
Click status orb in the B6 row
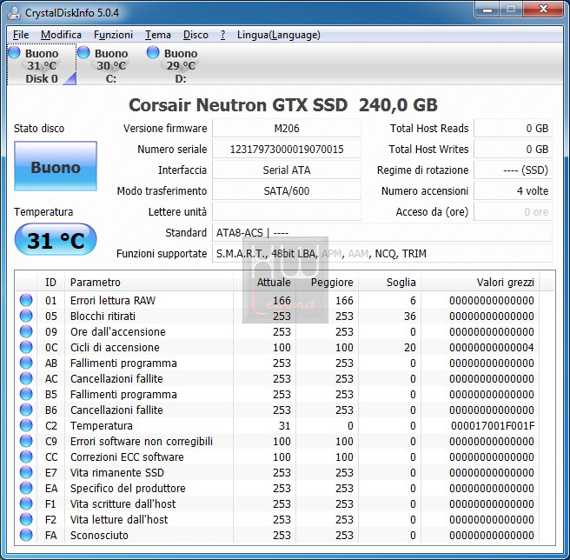point(26,410)
